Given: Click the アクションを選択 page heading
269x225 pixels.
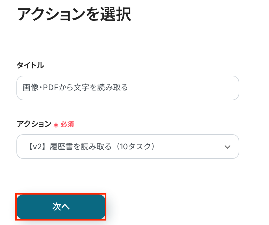Looking at the screenshot, I should pyautogui.click(x=74, y=15).
